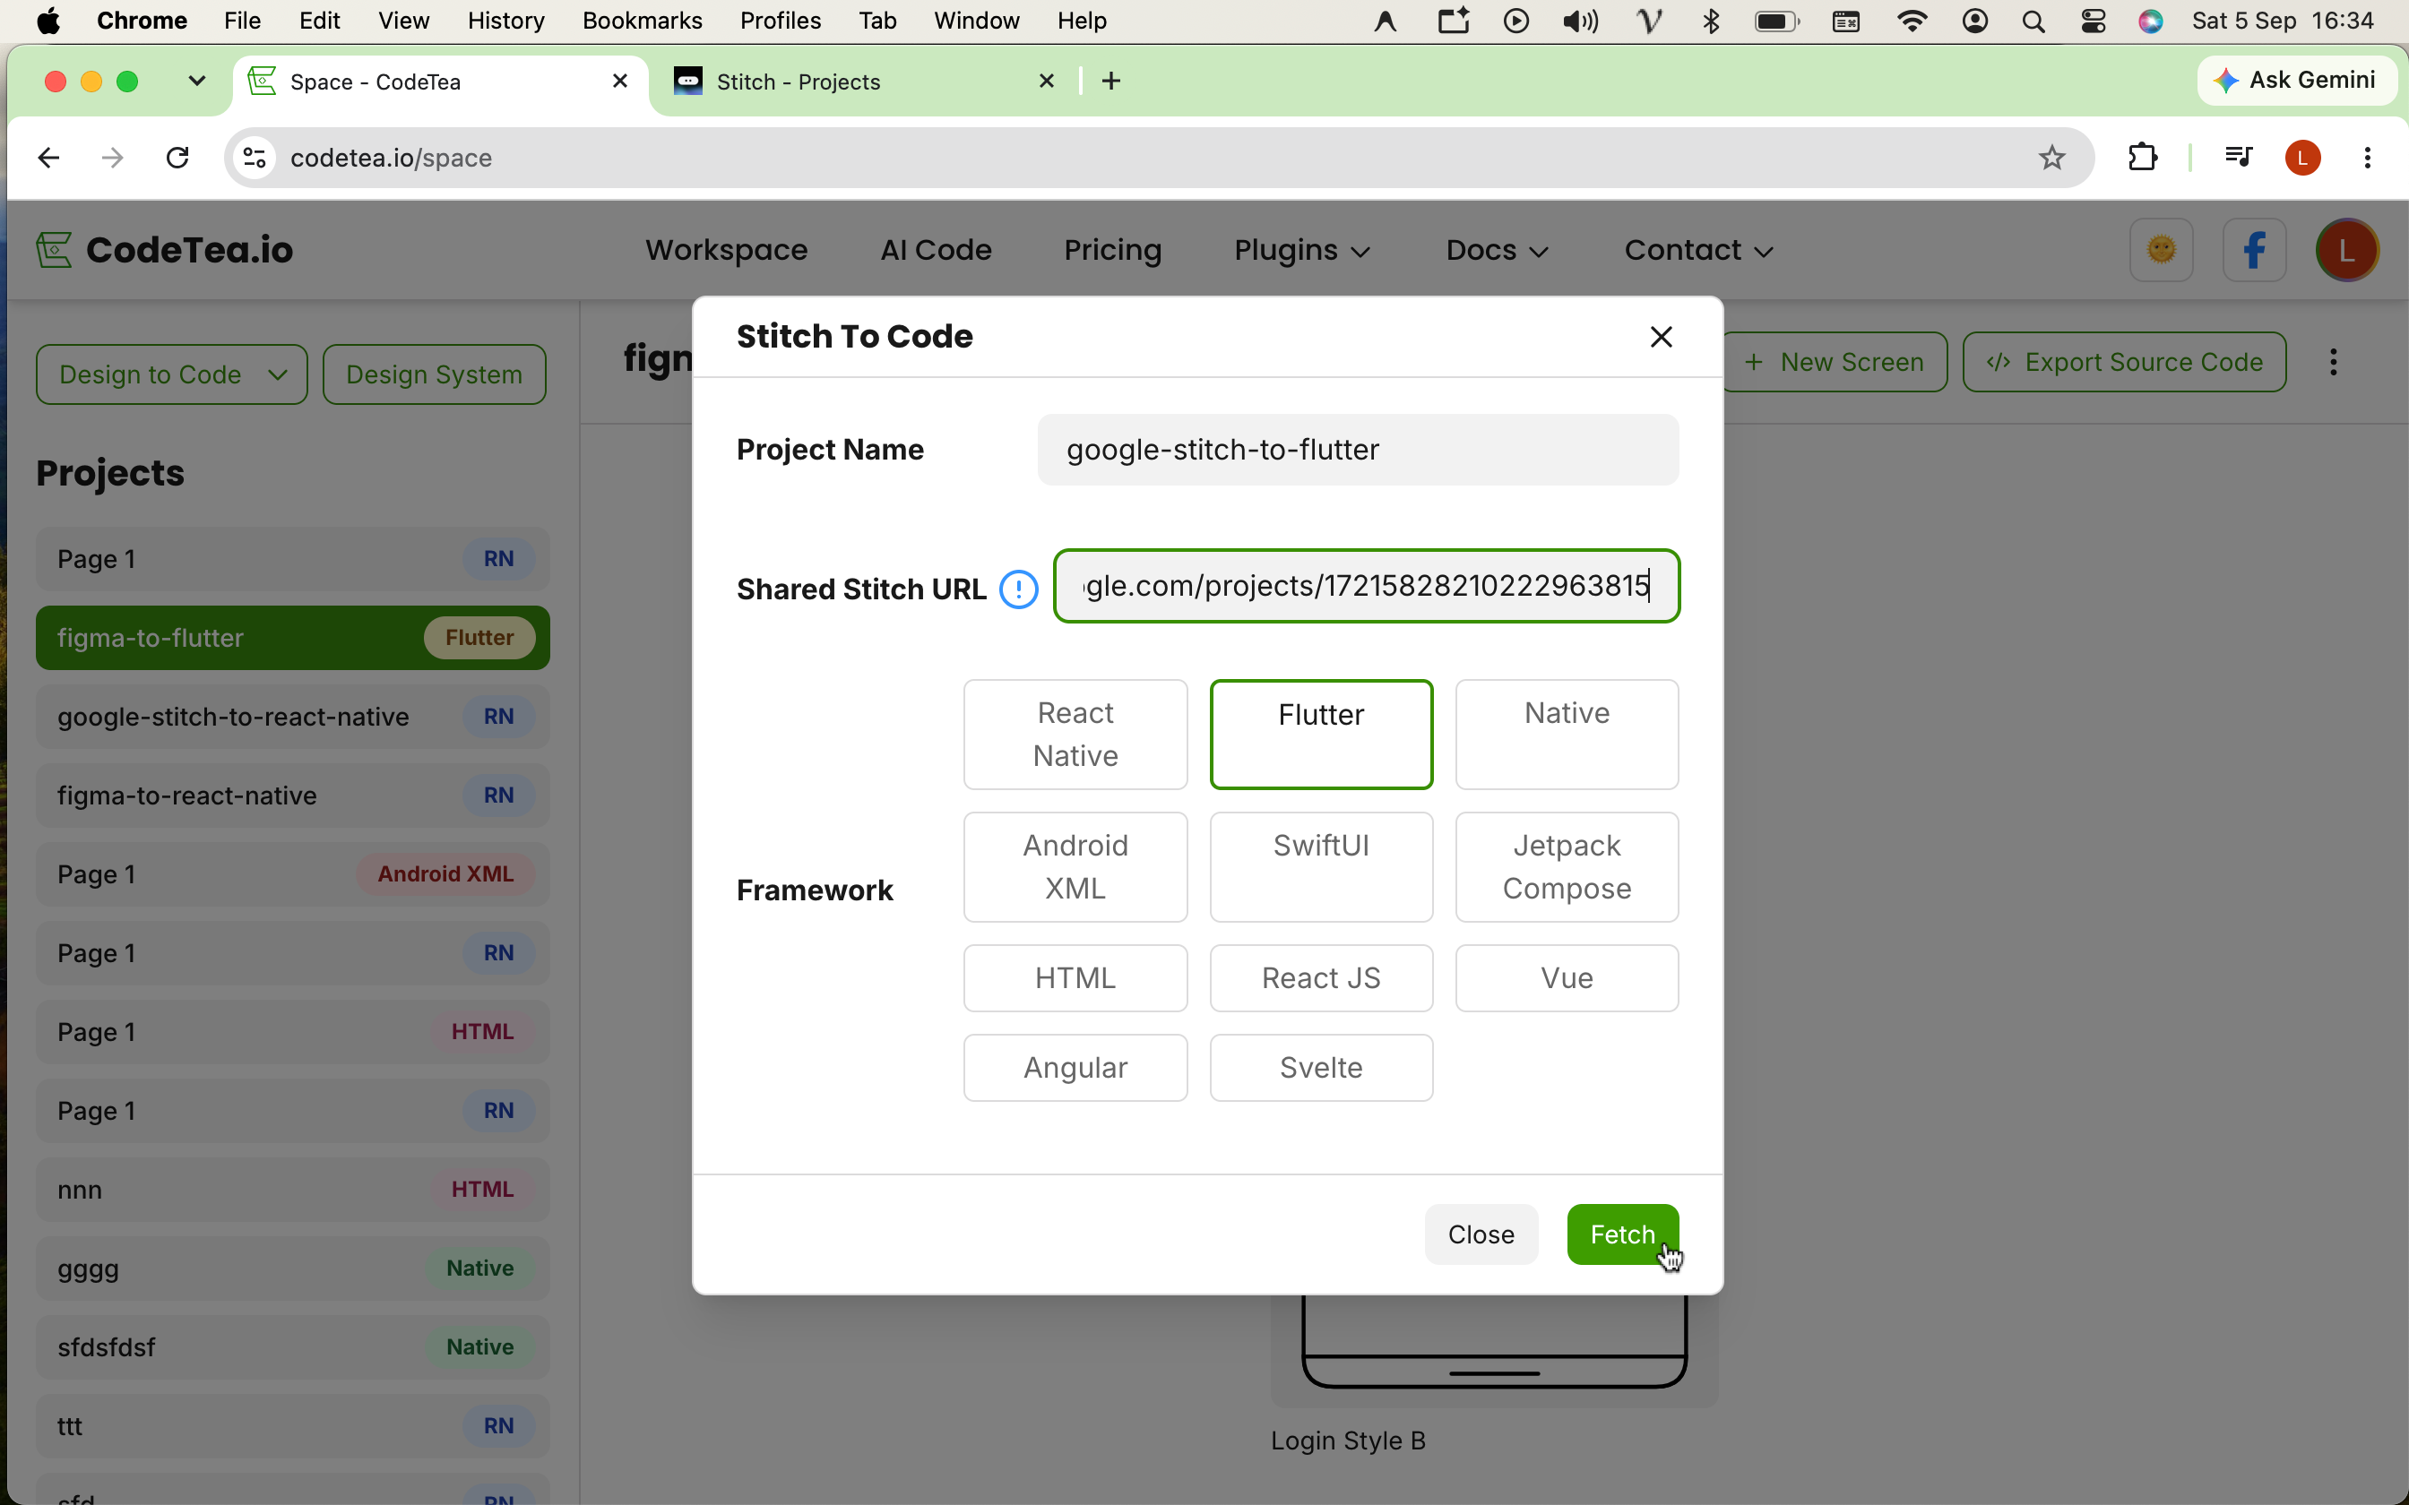Select Android XML framework option
This screenshot has width=2409, height=1505.
1075,867
